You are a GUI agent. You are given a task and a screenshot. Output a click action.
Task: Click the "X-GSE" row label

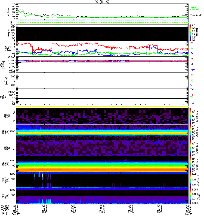point(4,206)
